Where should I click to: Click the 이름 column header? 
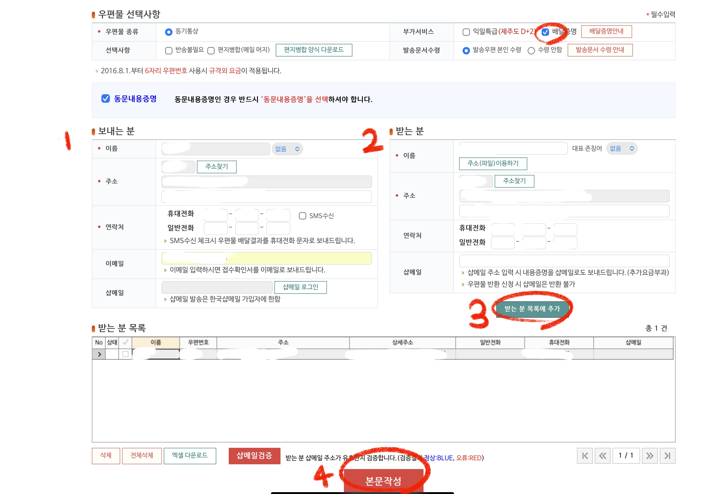click(x=156, y=342)
